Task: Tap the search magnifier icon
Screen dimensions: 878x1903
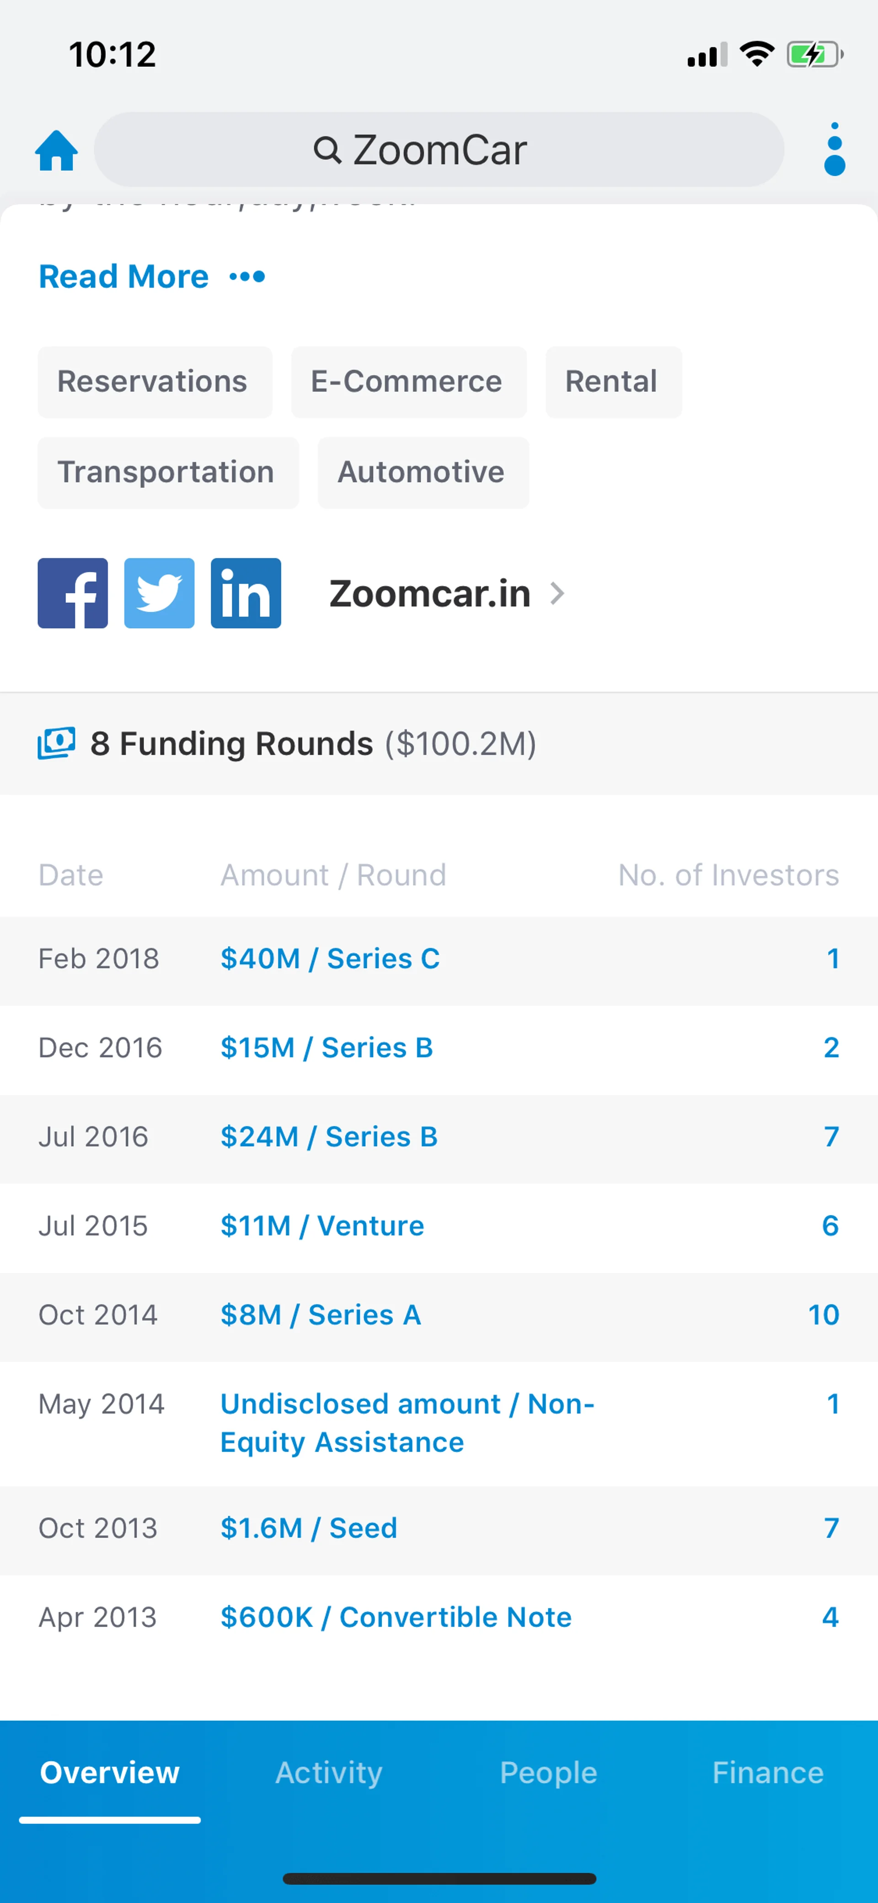Action: click(x=327, y=150)
